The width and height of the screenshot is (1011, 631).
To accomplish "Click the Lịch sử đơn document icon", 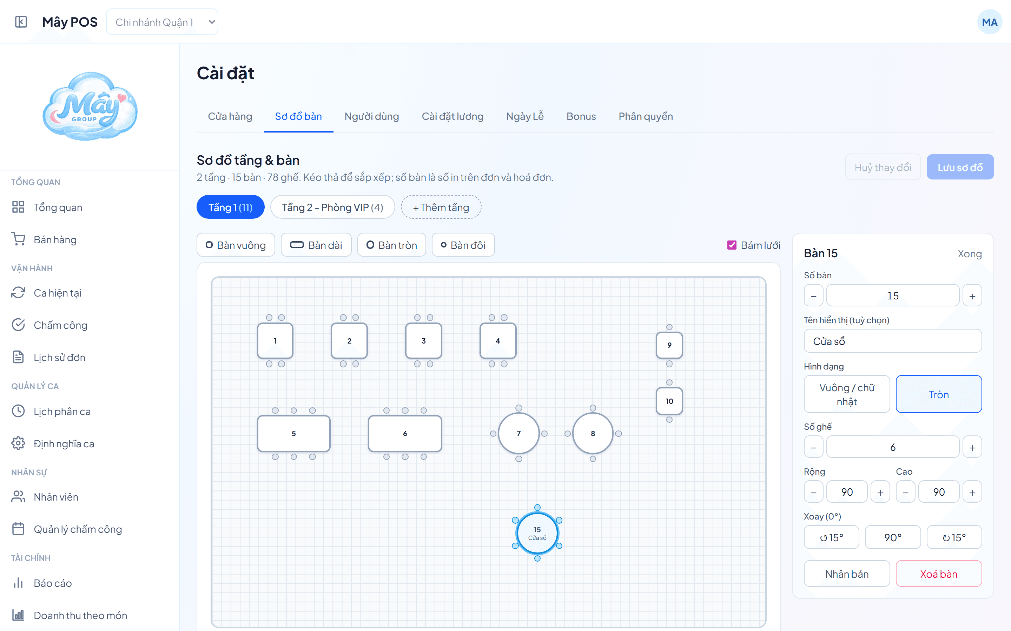I will point(18,357).
